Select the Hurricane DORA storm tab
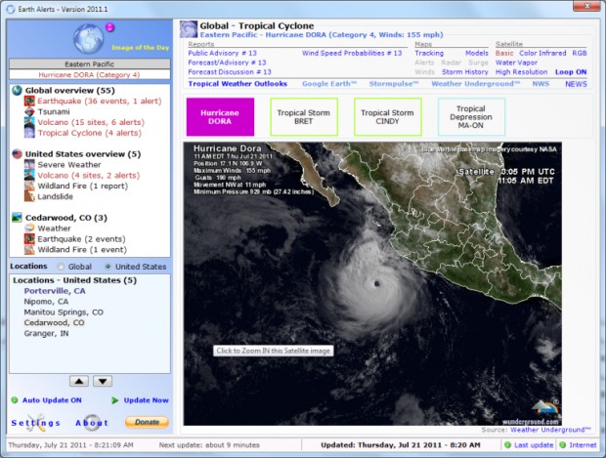 point(220,116)
